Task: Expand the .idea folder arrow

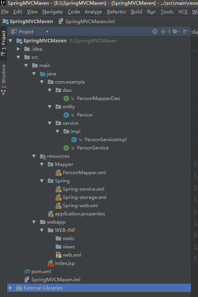Action: click(18, 49)
